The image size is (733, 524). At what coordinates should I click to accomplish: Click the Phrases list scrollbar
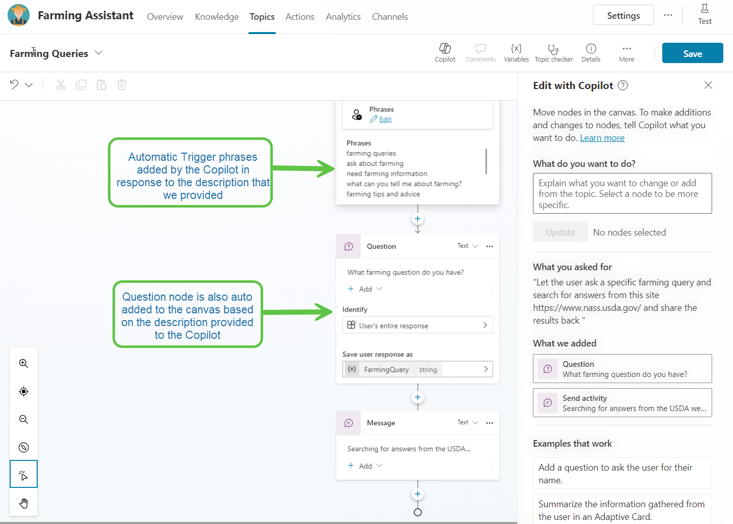tap(486, 161)
